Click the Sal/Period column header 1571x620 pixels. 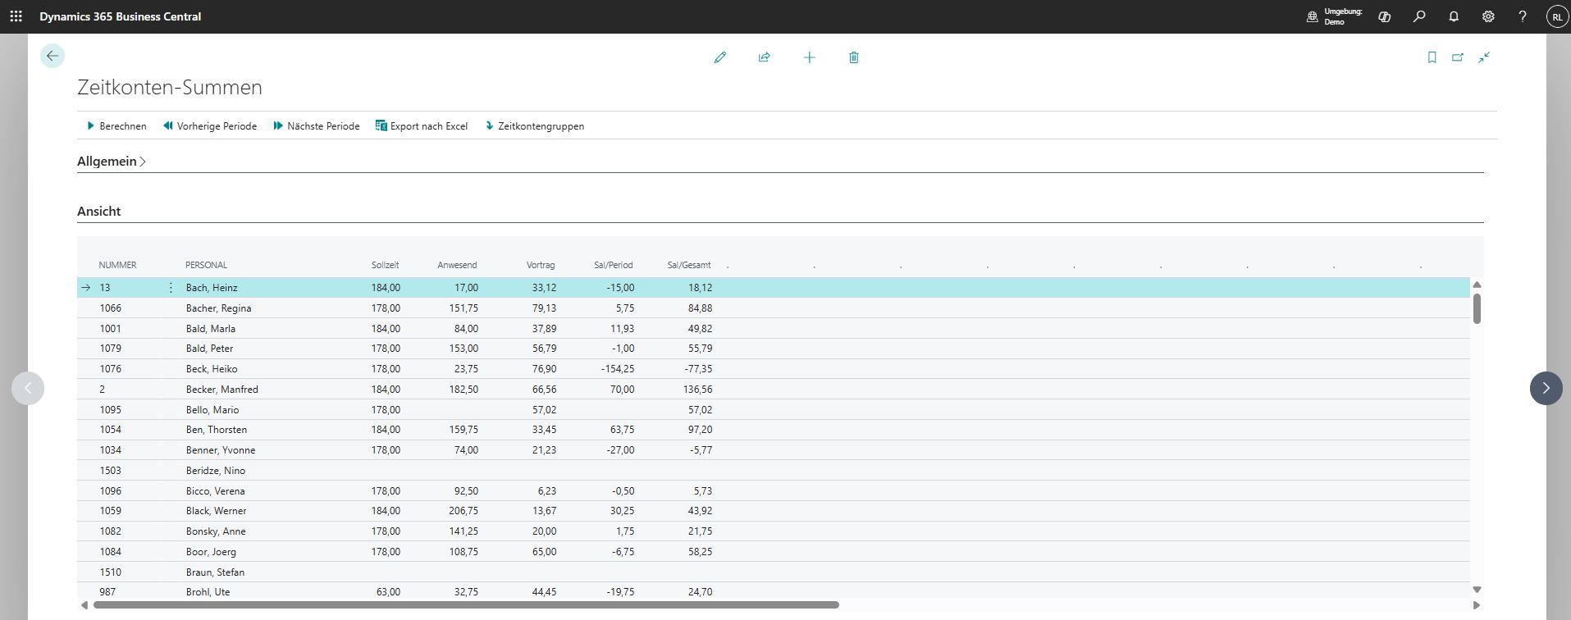tap(614, 265)
